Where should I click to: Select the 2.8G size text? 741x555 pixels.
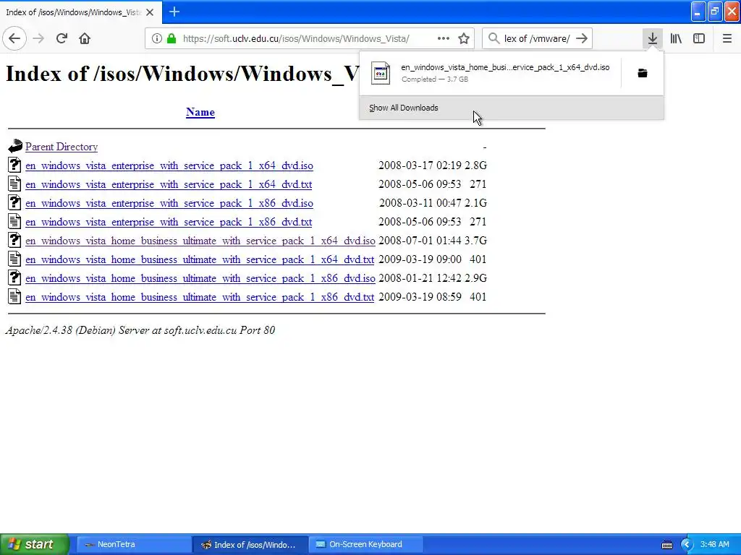[x=475, y=165]
